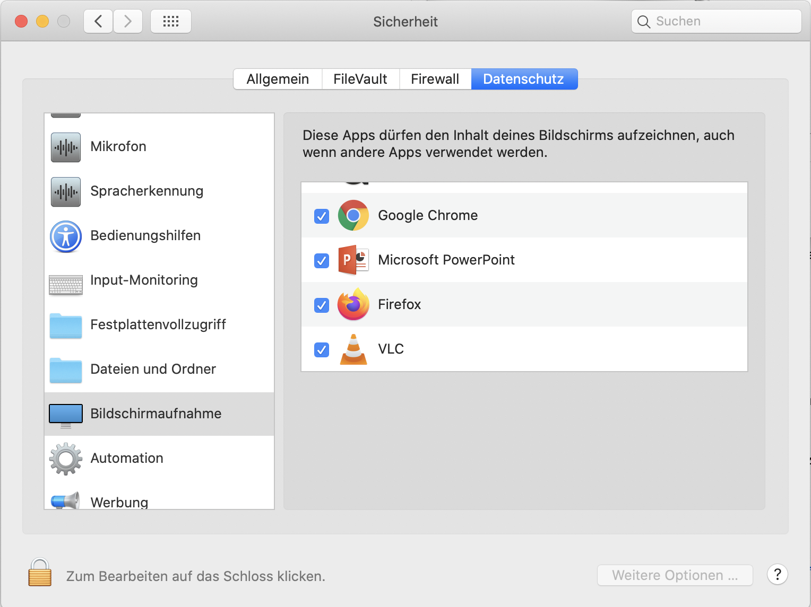Image resolution: width=811 pixels, height=607 pixels.
Task: Go back with the left arrow
Action: click(98, 22)
